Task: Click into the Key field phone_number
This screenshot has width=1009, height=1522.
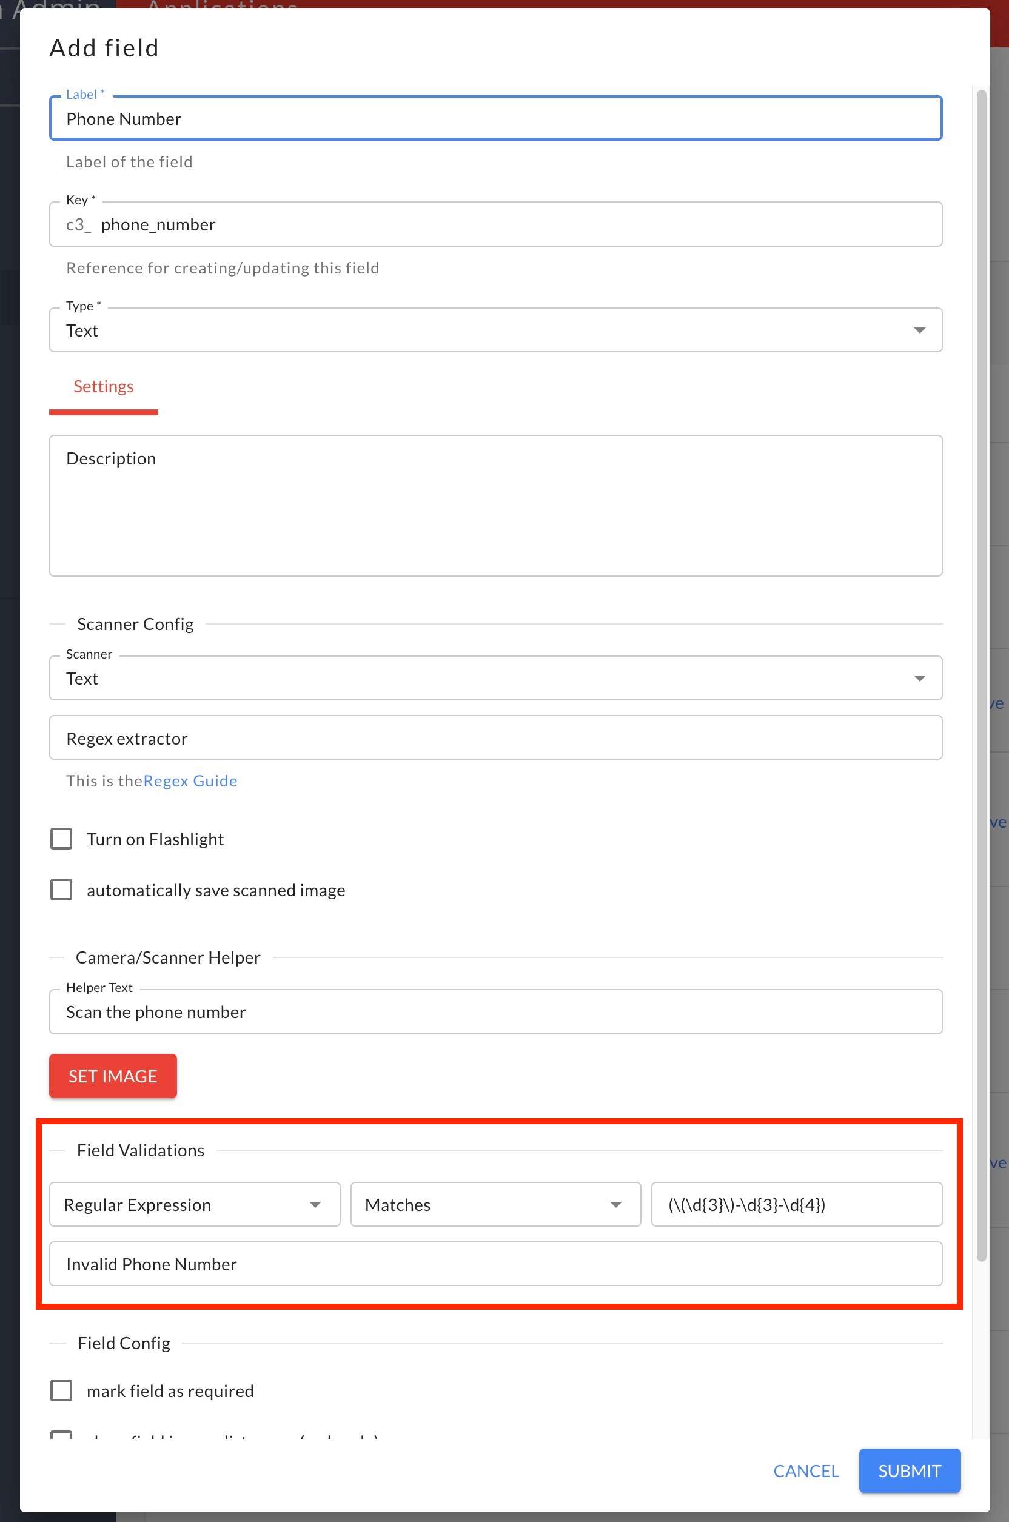Action: click(495, 224)
